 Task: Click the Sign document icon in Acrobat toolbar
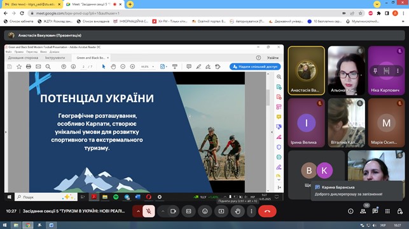coord(208,67)
